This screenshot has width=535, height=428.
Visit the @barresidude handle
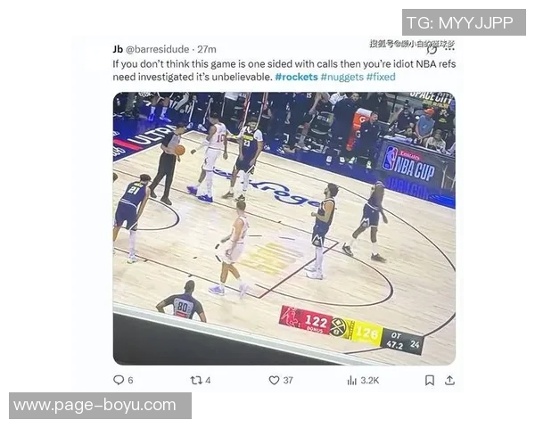point(157,49)
